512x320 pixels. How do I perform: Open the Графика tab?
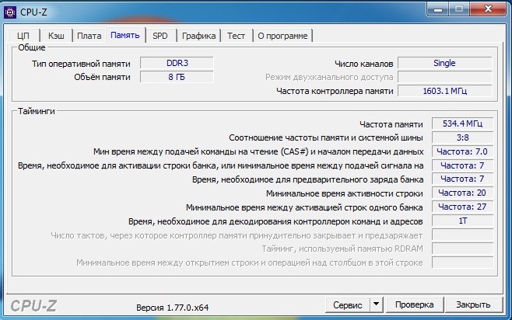click(x=199, y=36)
